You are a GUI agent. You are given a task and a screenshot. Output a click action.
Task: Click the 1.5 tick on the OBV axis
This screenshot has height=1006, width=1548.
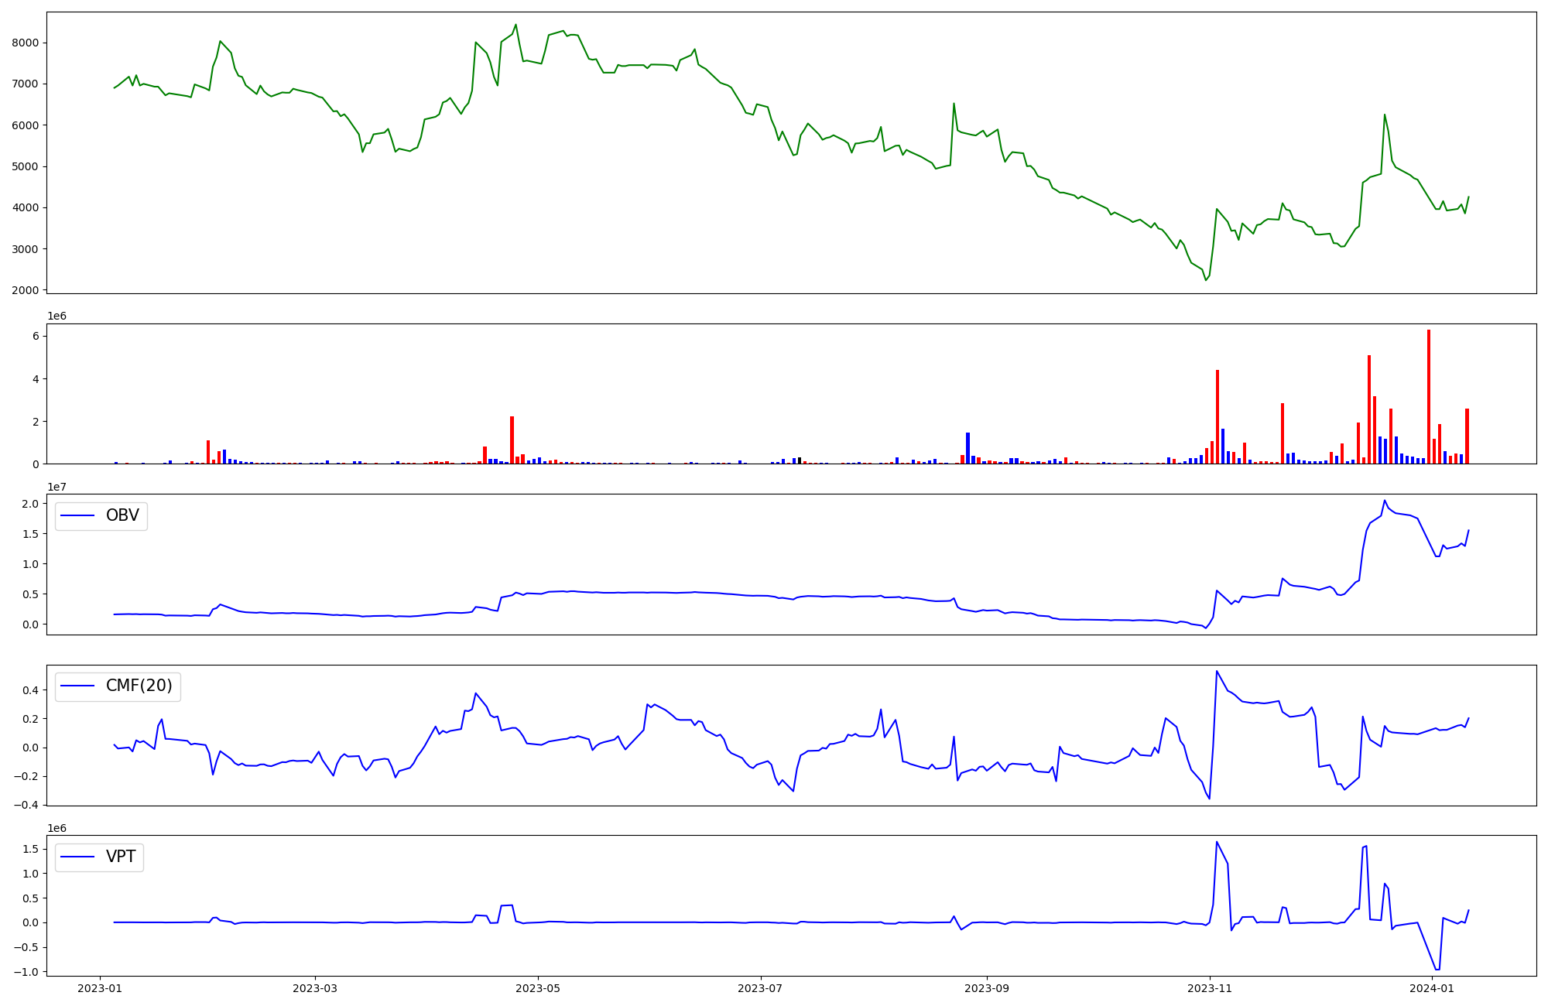[31, 534]
